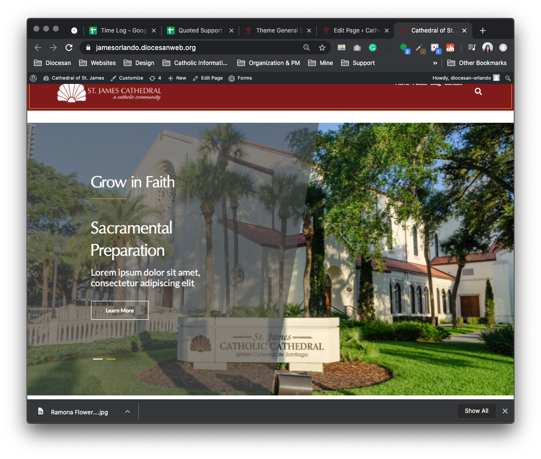Click Show All downloads button
Image resolution: width=541 pixels, height=459 pixels.
[476, 411]
